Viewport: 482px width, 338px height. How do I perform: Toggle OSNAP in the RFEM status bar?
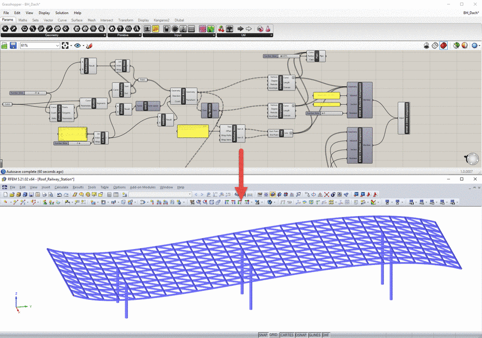[x=301, y=335]
